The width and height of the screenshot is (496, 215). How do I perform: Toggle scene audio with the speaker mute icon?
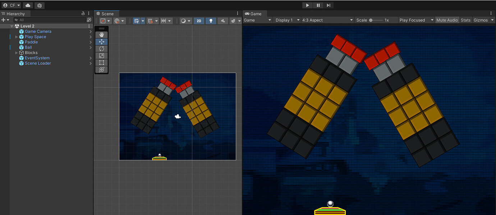223,21
